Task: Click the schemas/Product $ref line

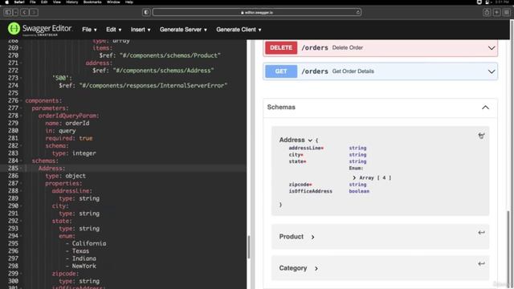Action: coord(160,55)
